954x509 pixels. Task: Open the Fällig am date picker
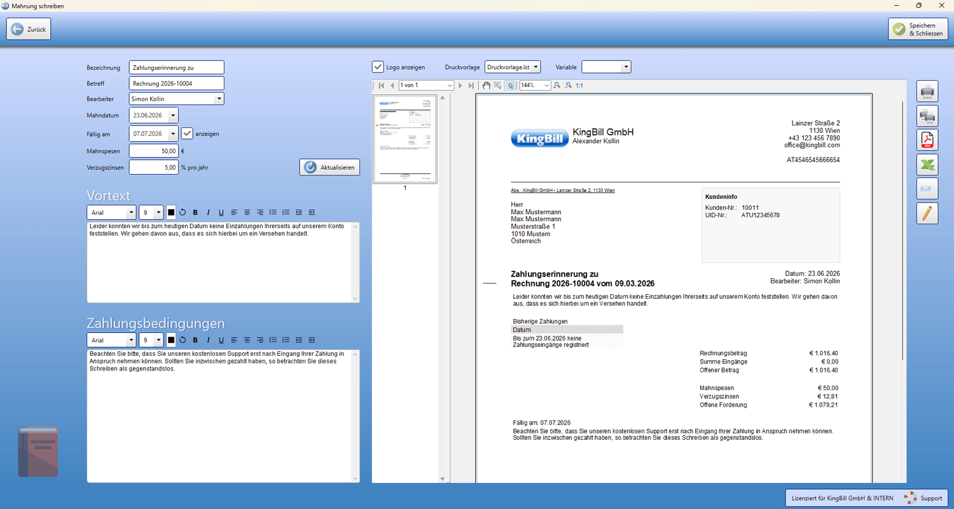point(173,134)
